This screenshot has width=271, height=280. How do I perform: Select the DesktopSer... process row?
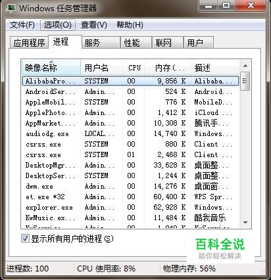tap(130, 175)
